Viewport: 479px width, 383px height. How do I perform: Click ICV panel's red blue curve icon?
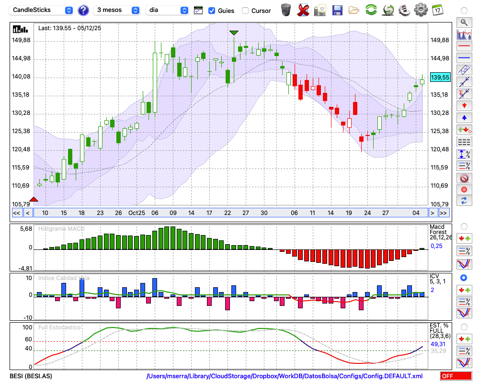(464, 313)
